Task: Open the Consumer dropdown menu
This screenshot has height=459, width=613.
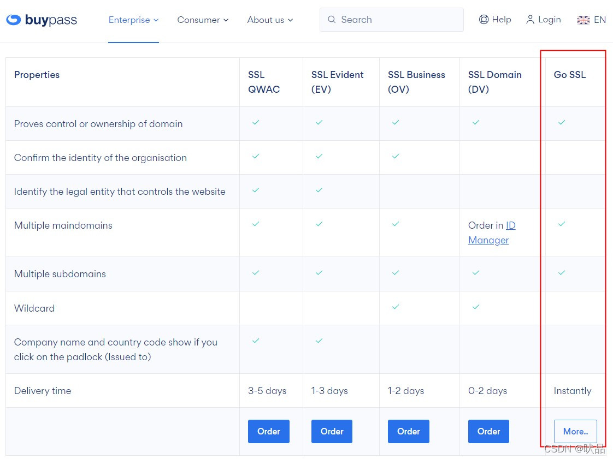Action: [x=203, y=20]
